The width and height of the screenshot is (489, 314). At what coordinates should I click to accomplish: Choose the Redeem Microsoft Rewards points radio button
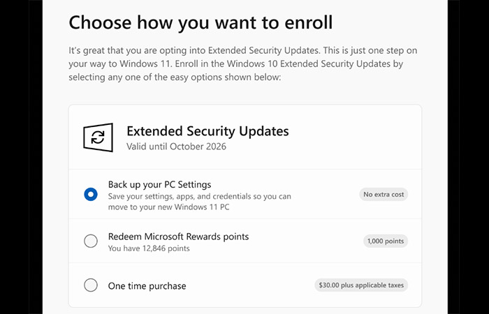(x=91, y=241)
